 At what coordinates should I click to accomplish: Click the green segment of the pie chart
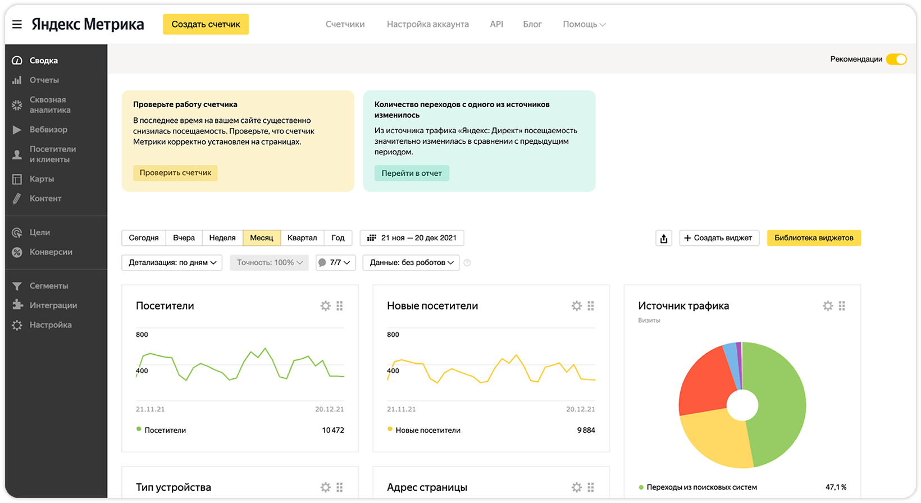coord(778,404)
